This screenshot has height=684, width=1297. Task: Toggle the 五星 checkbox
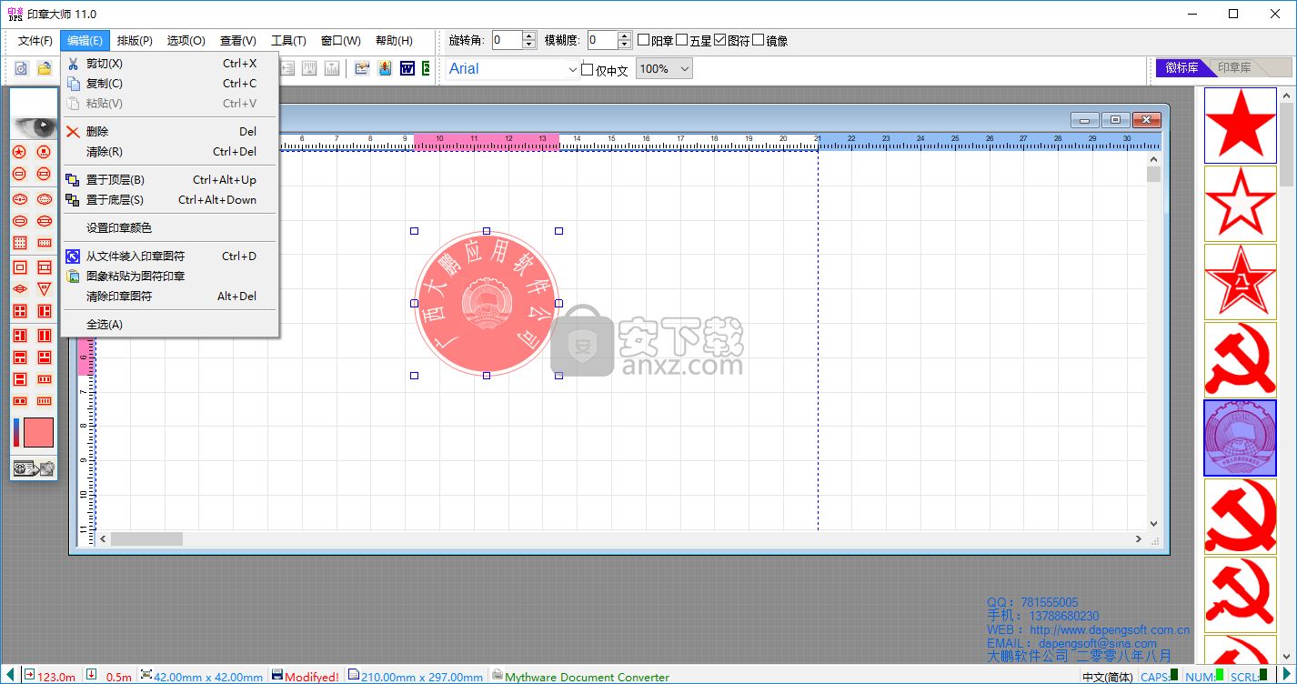682,40
